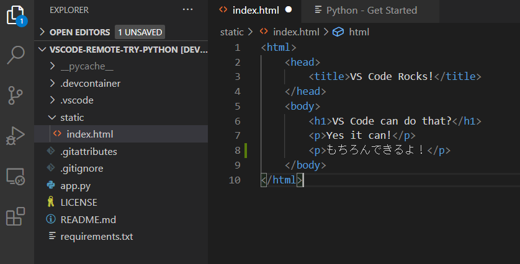This screenshot has height=264, width=520.
Task: Open the Remote Explorer icon
Action: [16, 176]
